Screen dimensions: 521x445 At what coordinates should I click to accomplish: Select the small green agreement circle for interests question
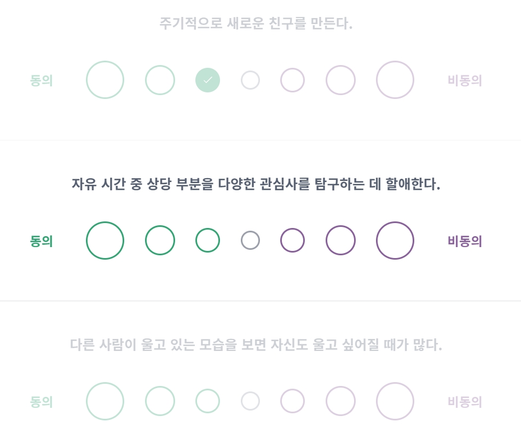(208, 241)
